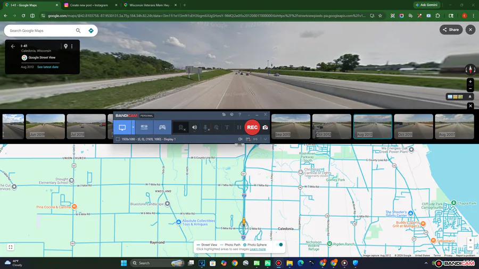Click the Learn more link

pyautogui.click(x=258, y=249)
